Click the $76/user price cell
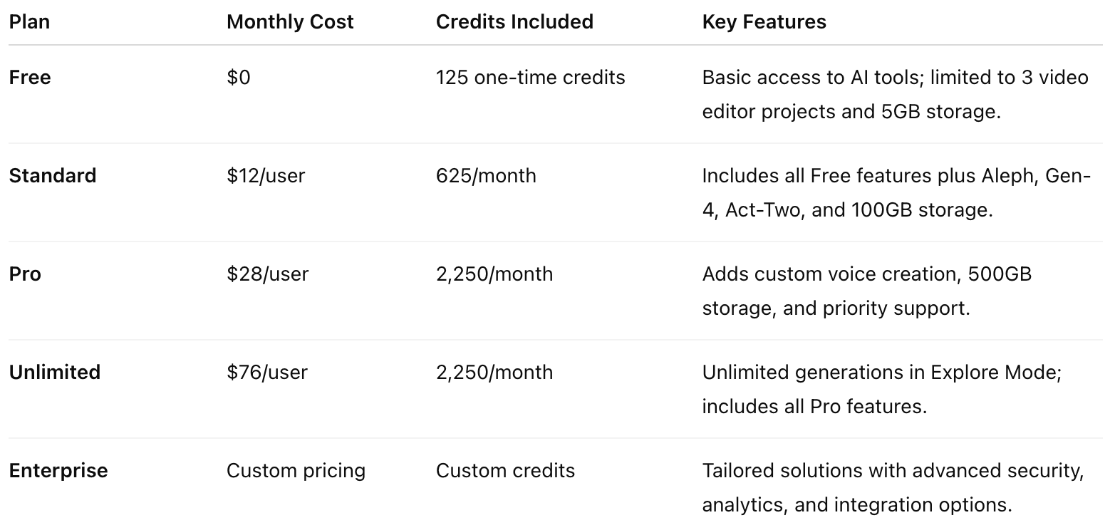Image resolution: width=1110 pixels, height=530 pixels. [x=267, y=372]
